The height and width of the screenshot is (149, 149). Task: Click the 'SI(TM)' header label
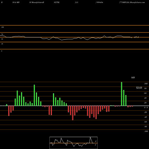[x=57, y=2]
